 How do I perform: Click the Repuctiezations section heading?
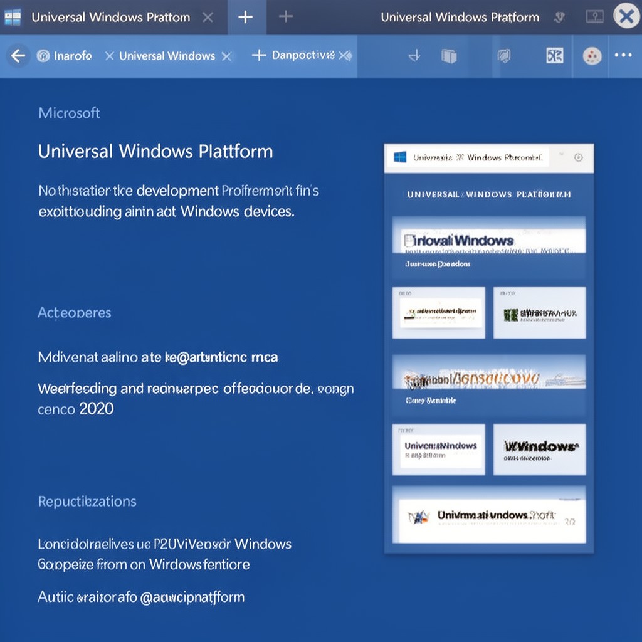(87, 502)
